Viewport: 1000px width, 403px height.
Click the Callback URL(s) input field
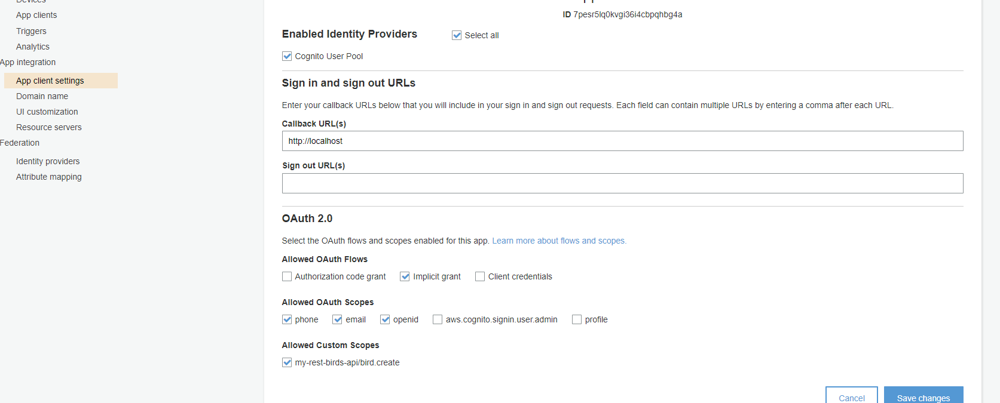point(622,141)
